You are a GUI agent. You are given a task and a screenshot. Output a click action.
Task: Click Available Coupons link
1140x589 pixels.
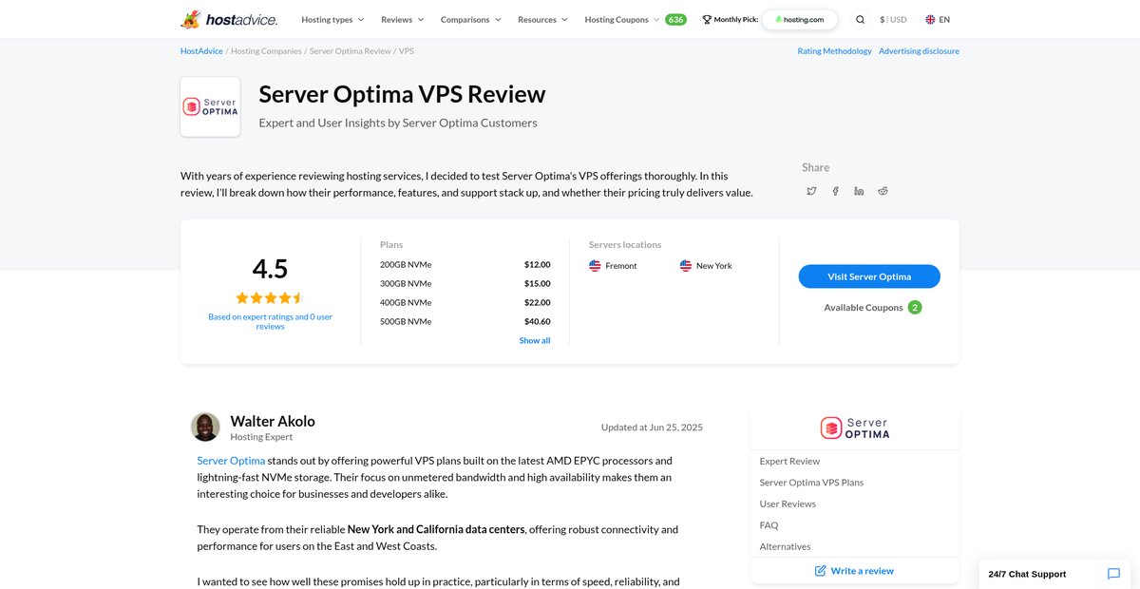tap(864, 308)
